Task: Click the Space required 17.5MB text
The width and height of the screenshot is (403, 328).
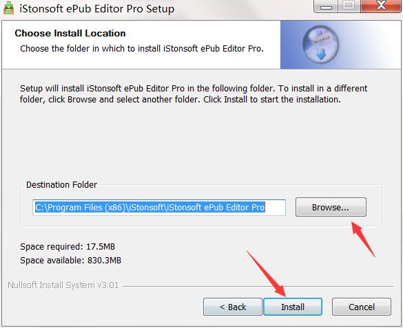Action: point(68,246)
